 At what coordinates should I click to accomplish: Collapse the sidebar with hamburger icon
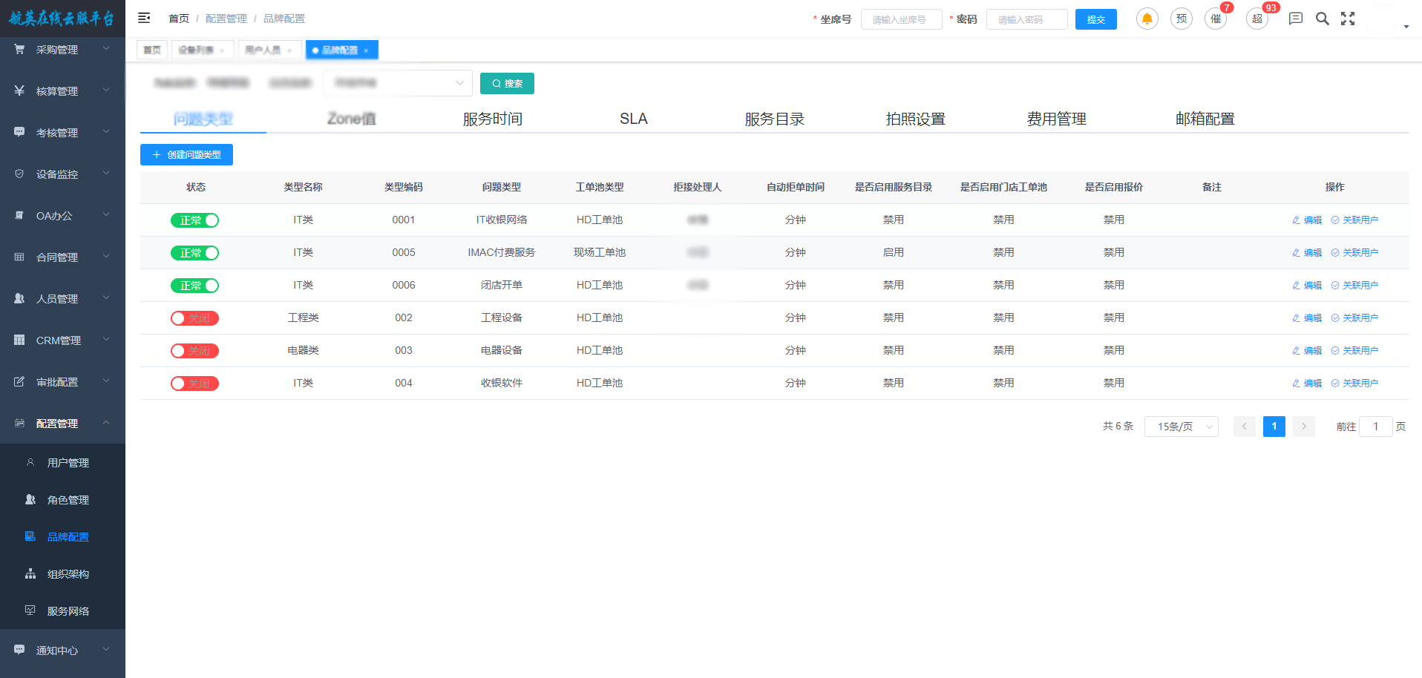pos(144,19)
